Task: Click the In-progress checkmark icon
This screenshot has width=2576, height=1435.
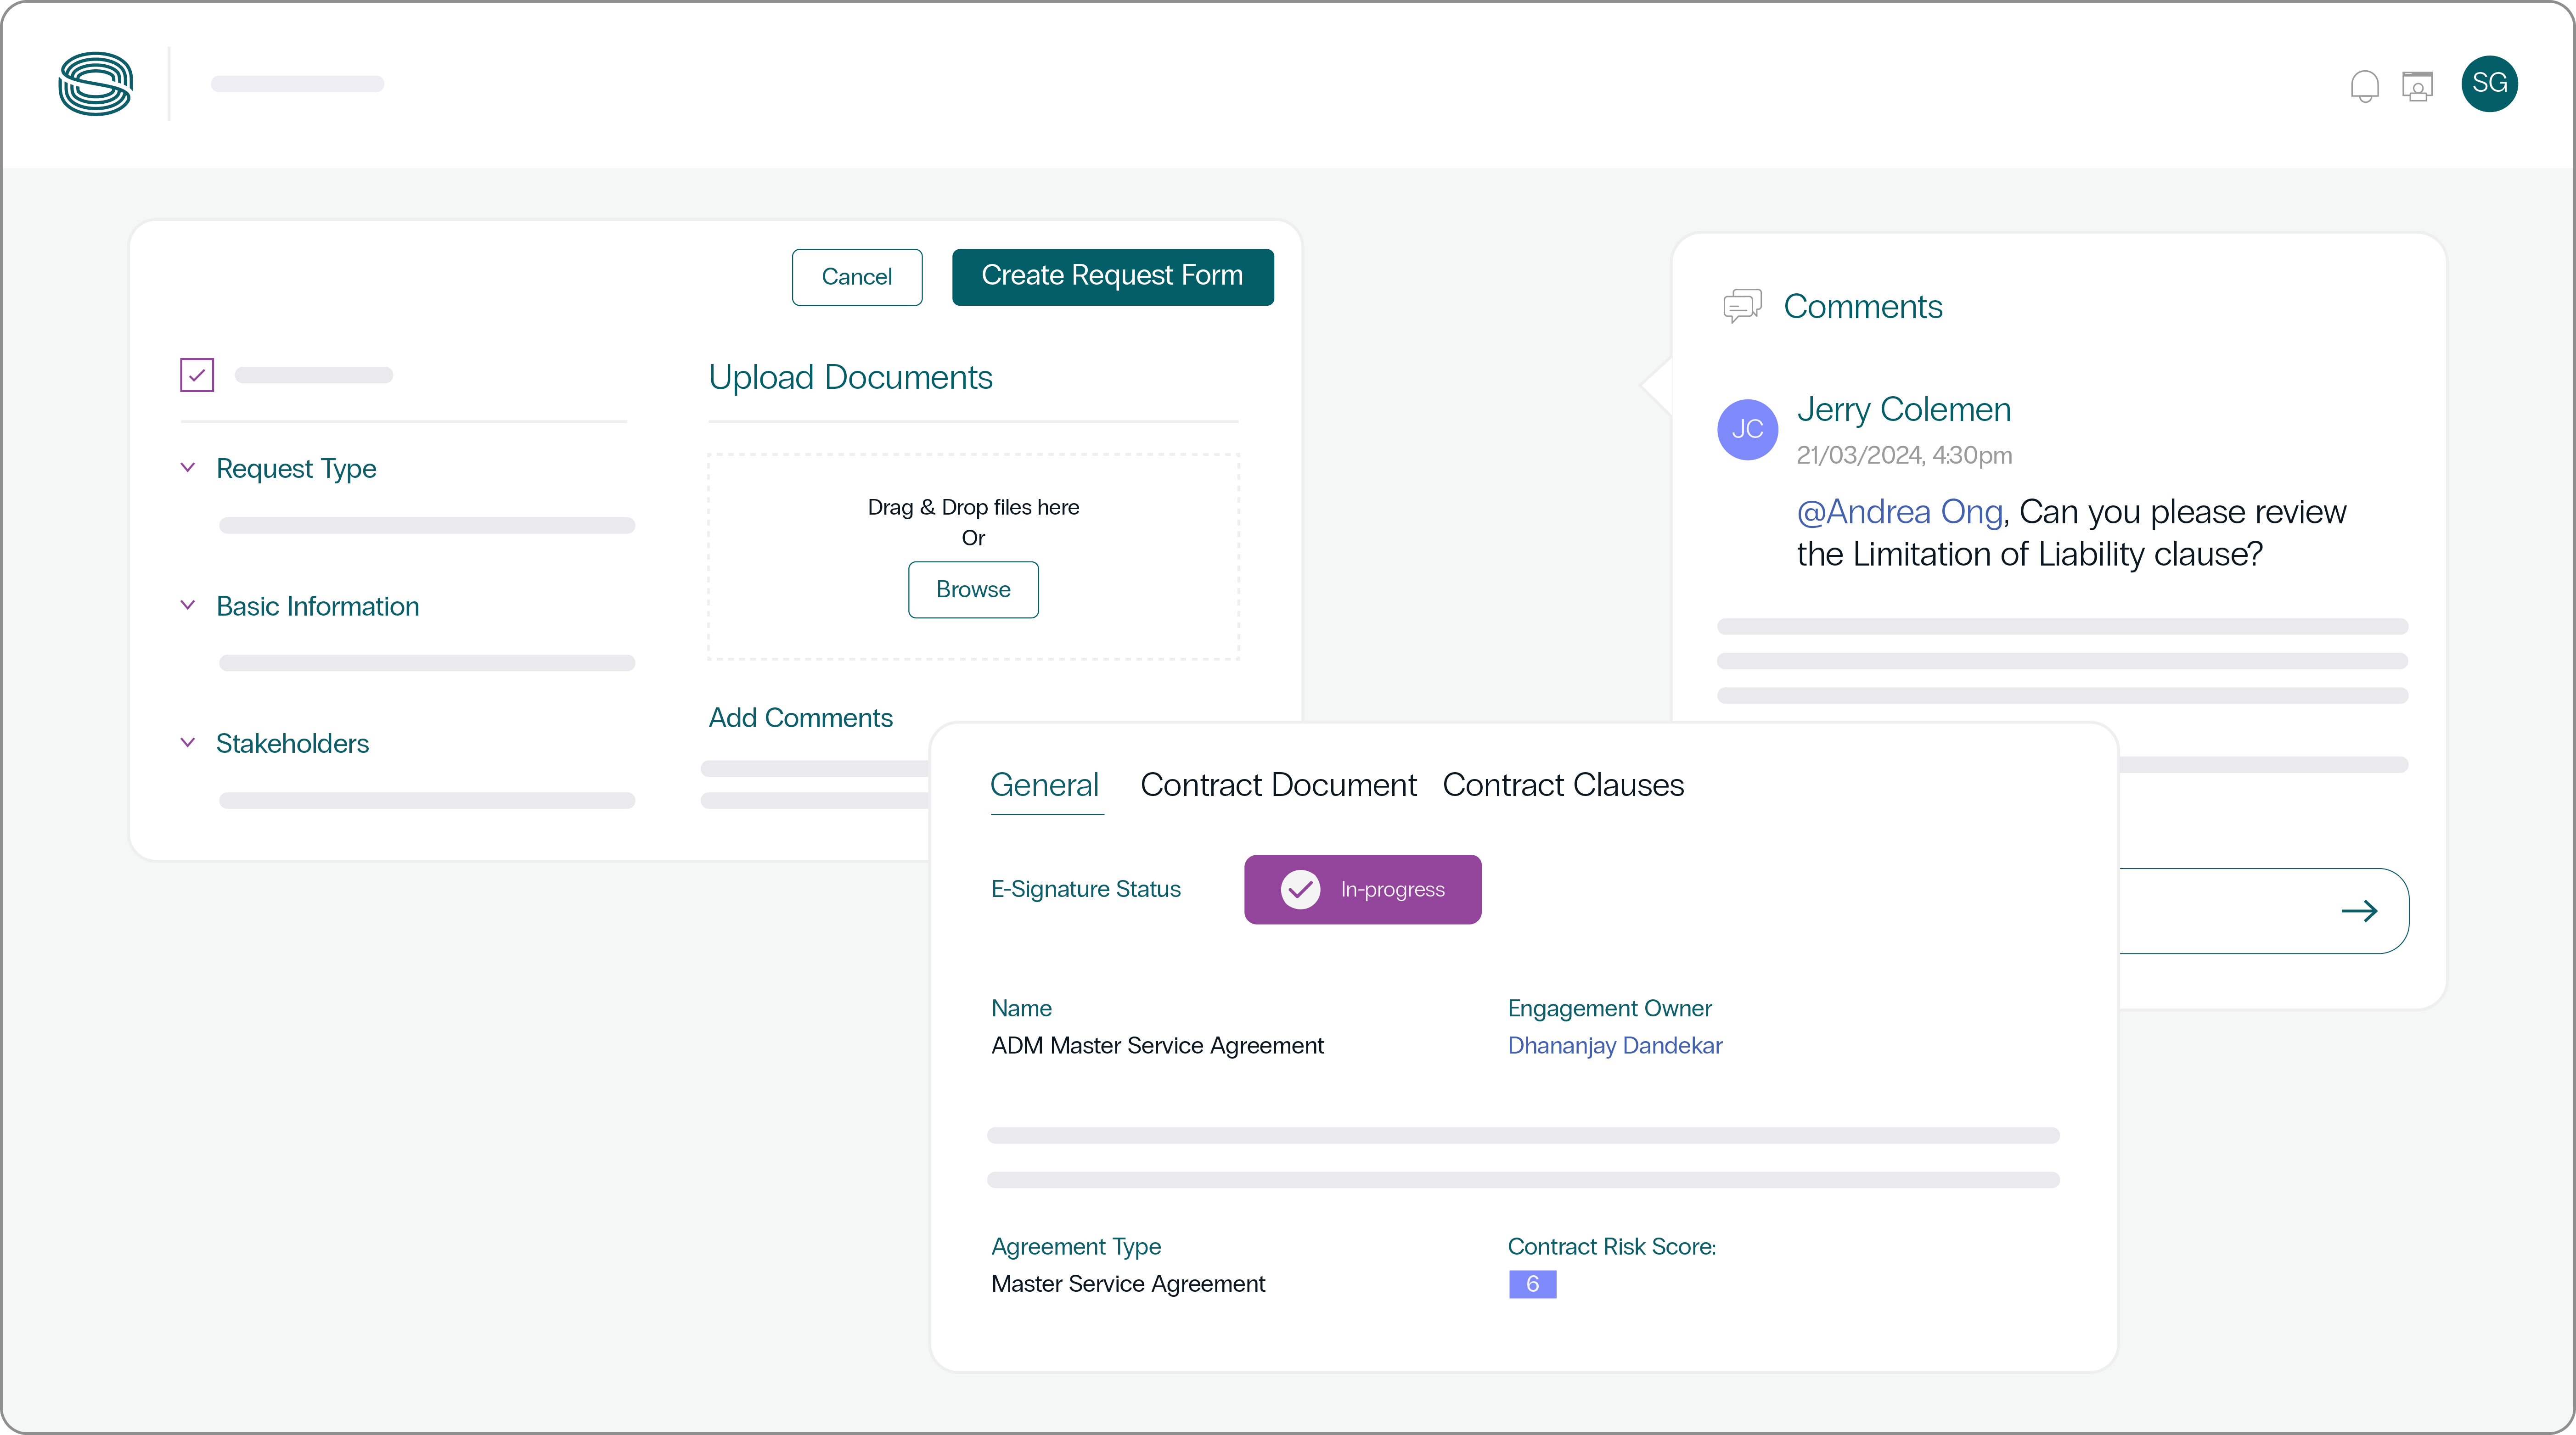Action: tap(1300, 889)
